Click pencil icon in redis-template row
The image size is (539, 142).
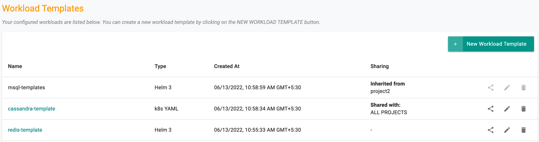point(507,130)
